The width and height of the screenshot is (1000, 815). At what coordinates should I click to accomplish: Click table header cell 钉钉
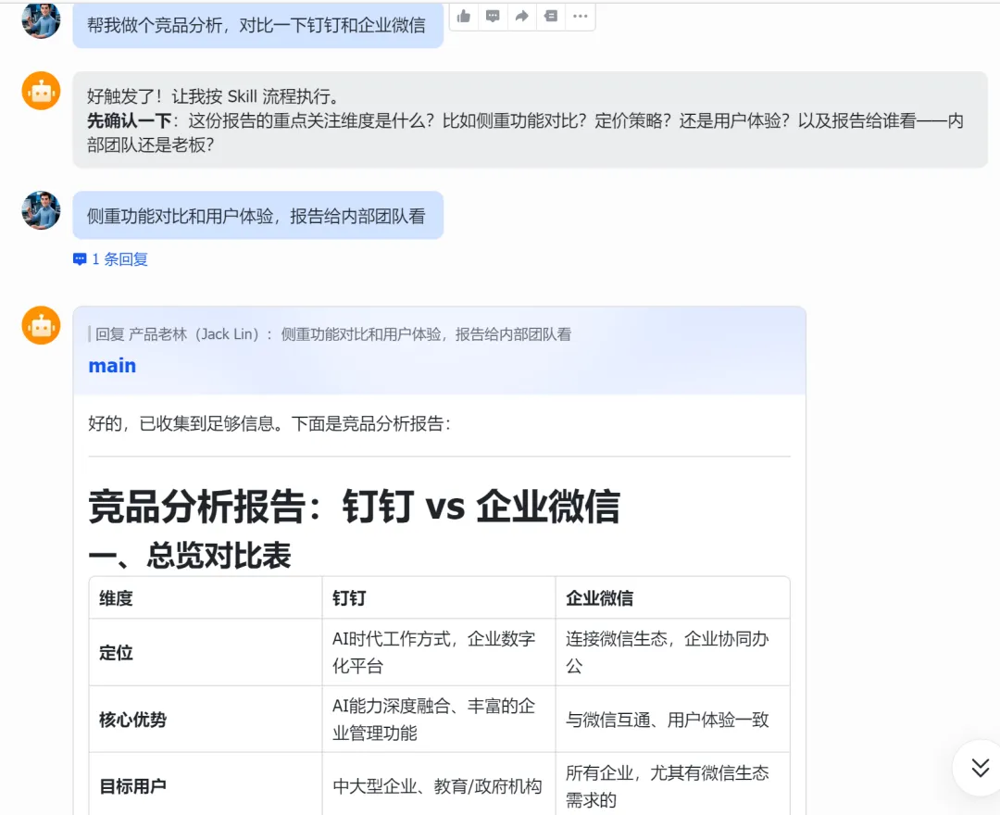click(x=439, y=597)
